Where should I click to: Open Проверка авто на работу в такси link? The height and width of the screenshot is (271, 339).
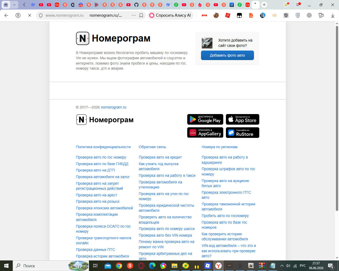click(167, 175)
